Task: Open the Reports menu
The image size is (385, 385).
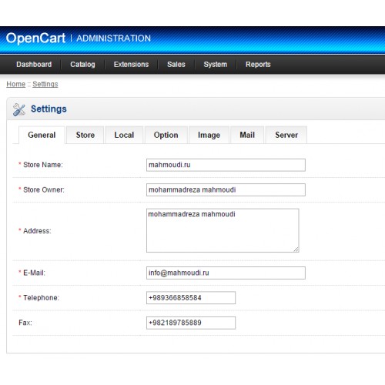Action: pos(258,65)
